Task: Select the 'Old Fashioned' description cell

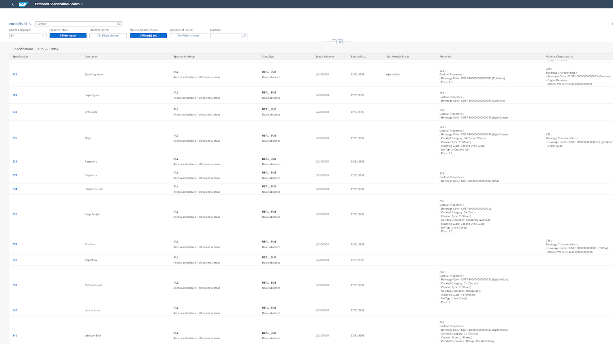Action: click(x=93, y=285)
